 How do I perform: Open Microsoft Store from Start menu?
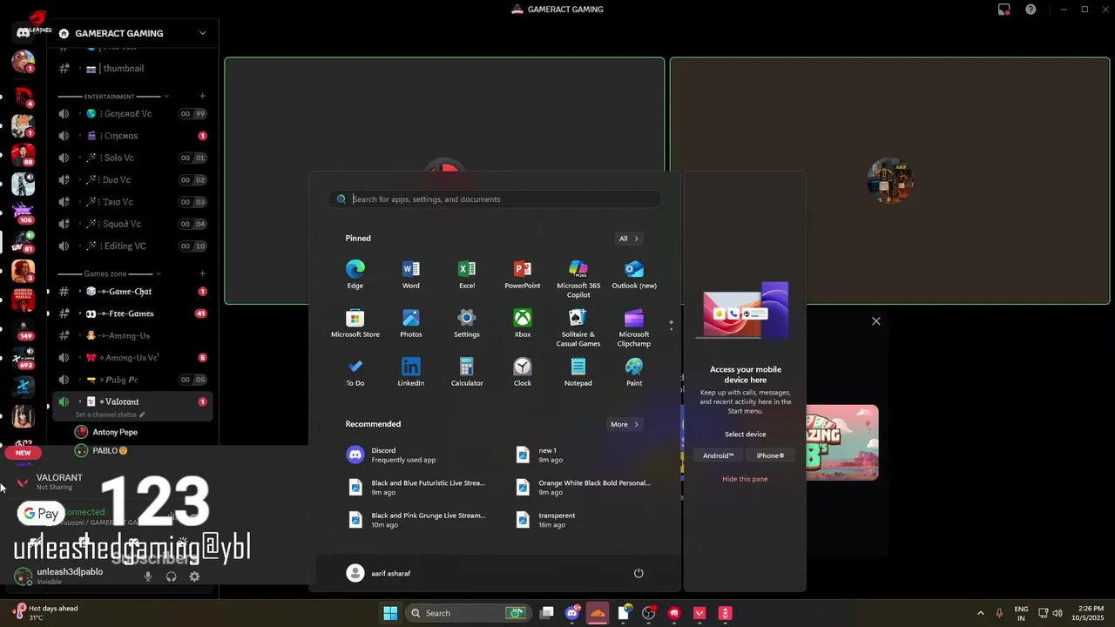point(355,323)
